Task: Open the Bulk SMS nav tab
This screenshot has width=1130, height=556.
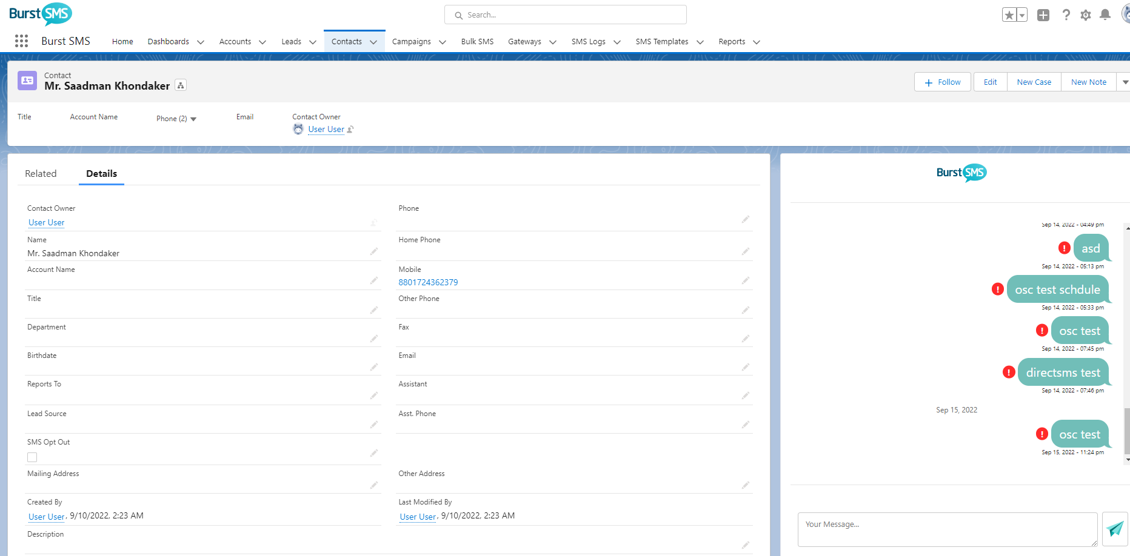Action: point(477,42)
